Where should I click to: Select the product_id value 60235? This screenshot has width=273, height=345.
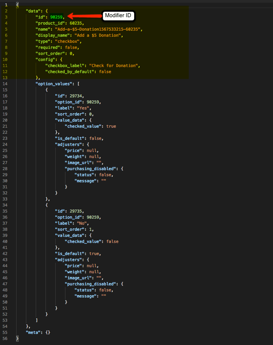coord(76,23)
